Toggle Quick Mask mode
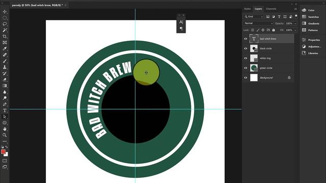This screenshot has width=326, height=183. coord(5,161)
